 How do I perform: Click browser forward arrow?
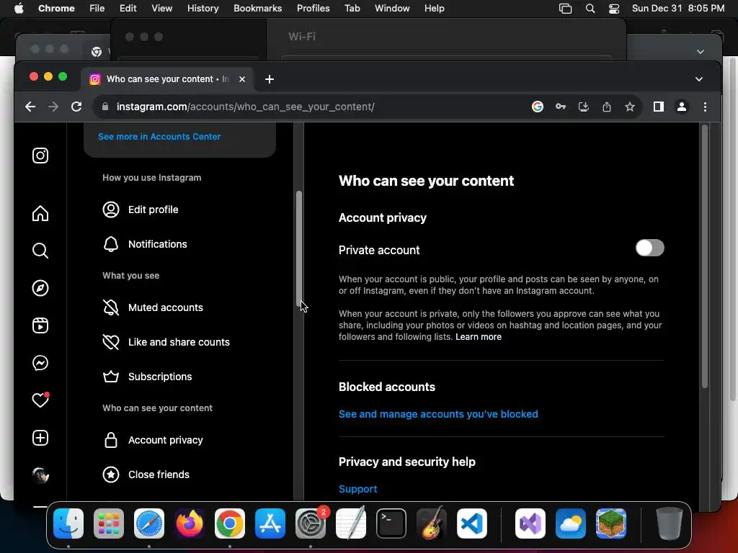tap(53, 107)
